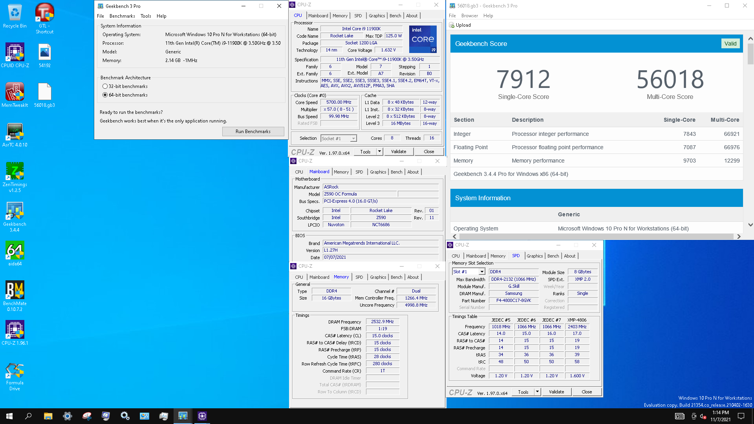This screenshot has height=424, width=754.
Task: Switch to CPU-Z via its taskbar icon
Action: click(202, 416)
